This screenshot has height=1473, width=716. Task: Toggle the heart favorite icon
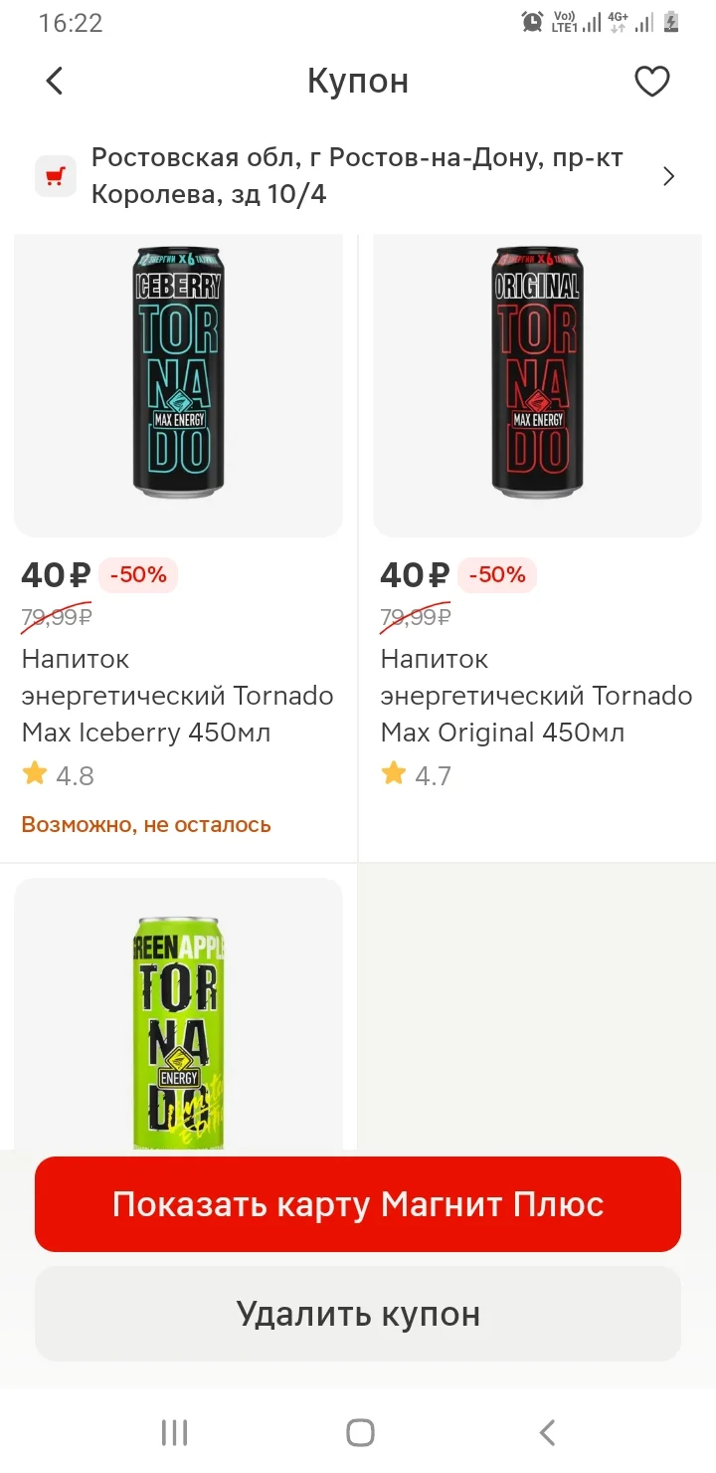(652, 81)
